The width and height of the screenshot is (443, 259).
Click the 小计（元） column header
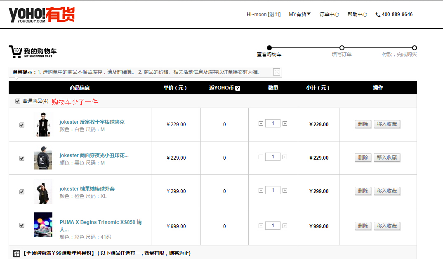318,88
